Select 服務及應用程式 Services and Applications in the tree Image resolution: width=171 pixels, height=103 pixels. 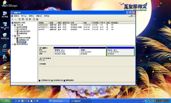[22, 44]
